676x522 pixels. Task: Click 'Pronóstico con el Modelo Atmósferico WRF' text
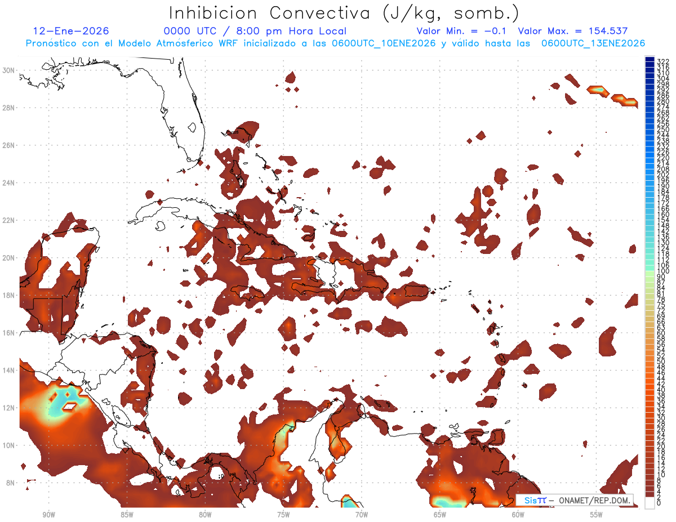pos(132,43)
